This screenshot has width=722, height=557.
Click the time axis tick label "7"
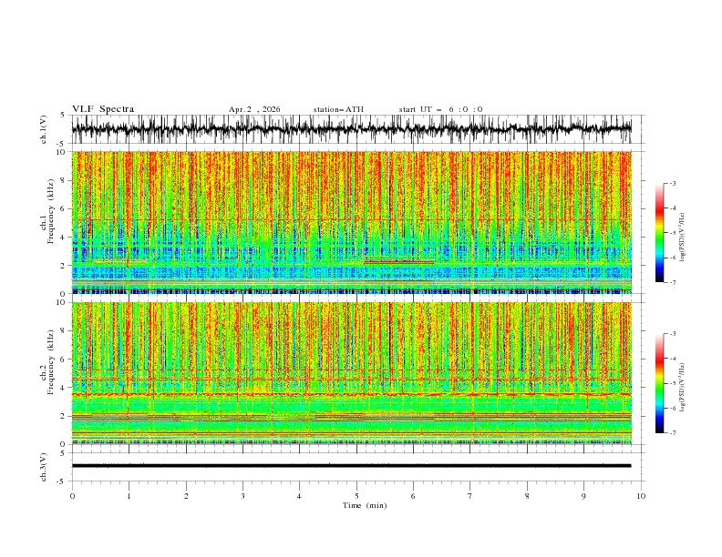(x=470, y=496)
